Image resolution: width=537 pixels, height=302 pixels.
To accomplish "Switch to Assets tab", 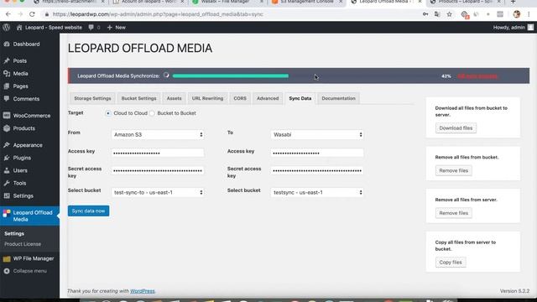I will pos(174,98).
